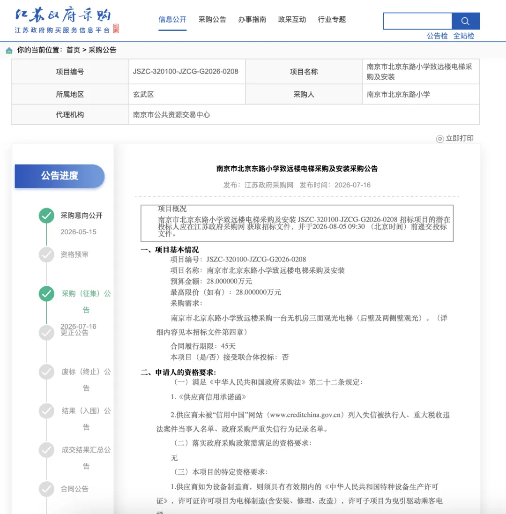The height and width of the screenshot is (514, 506).
Task: Click the 1.《供应商信用承诺函》 line
Action: pos(208,397)
